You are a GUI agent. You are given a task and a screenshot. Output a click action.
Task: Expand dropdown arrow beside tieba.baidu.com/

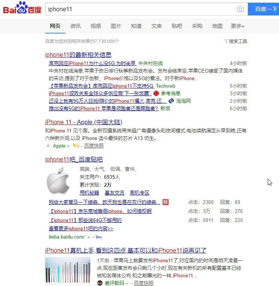(89, 237)
